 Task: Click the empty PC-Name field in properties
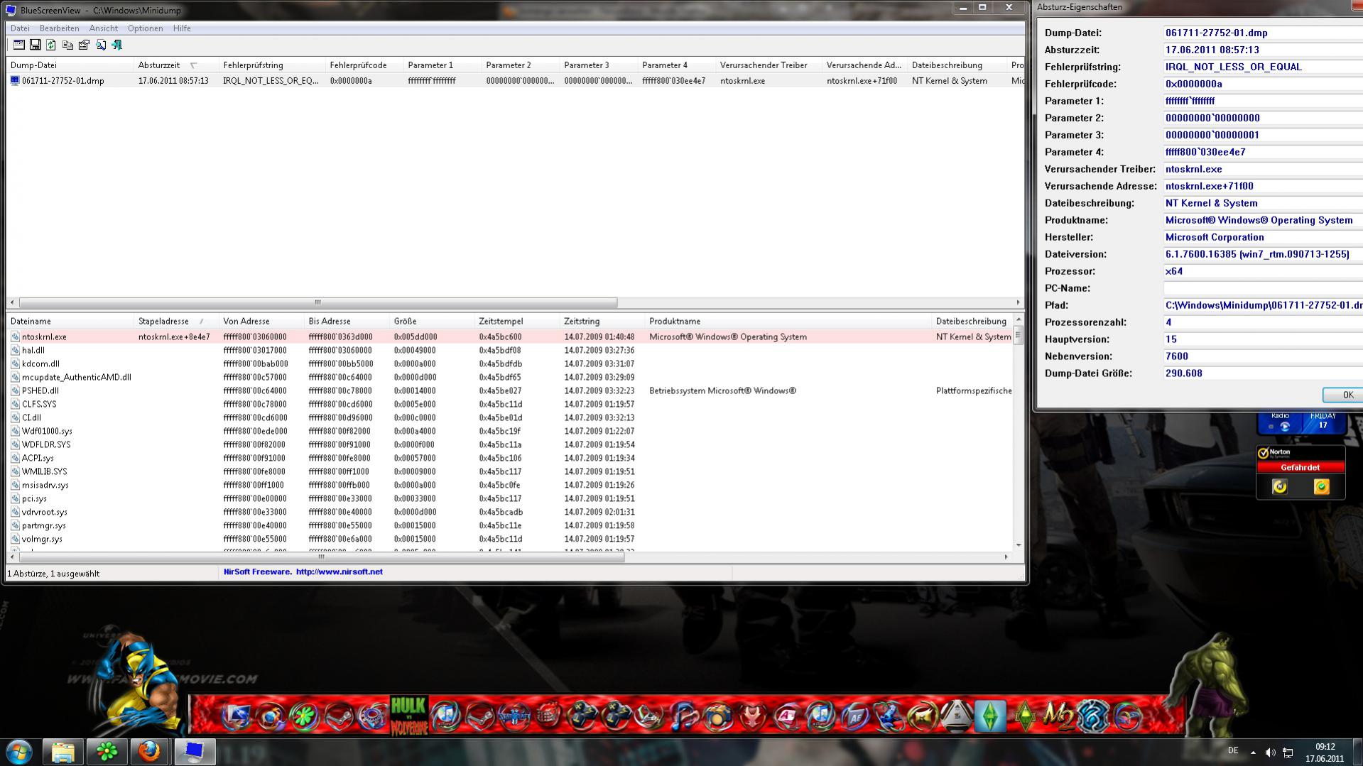(1263, 288)
